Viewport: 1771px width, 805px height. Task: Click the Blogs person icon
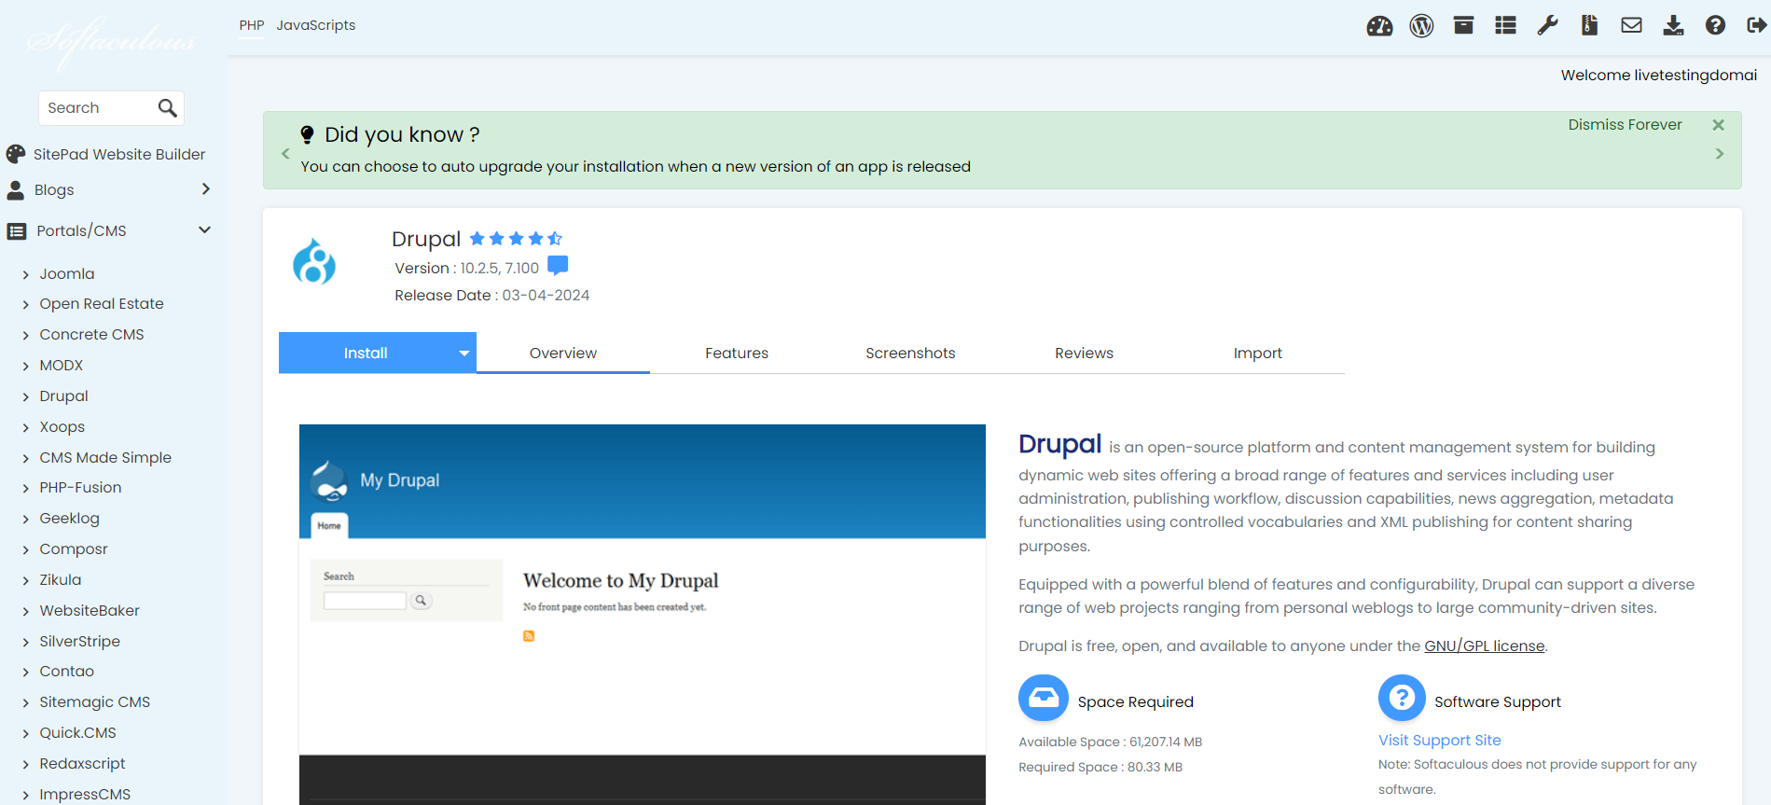(x=16, y=190)
